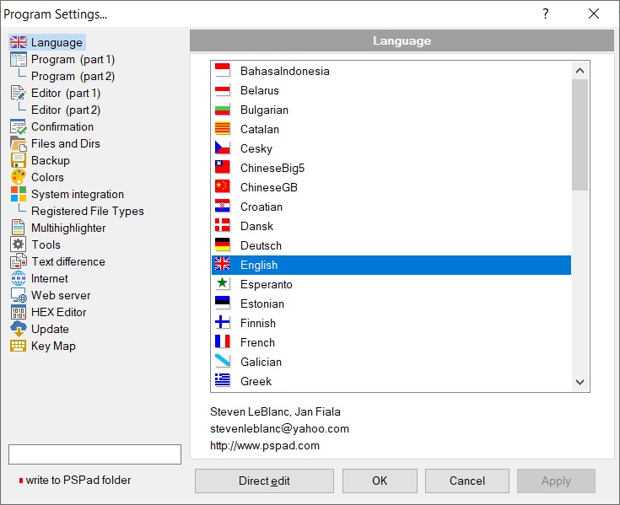Viewport: 620px width, 505px height.
Task: Click the French flag icon
Action: (222, 341)
